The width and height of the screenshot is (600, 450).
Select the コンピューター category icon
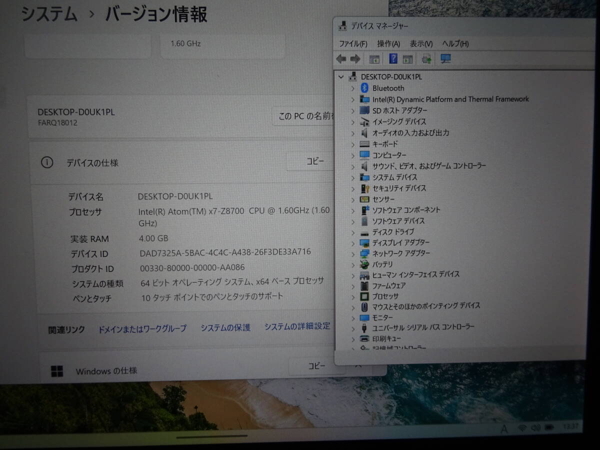364,155
